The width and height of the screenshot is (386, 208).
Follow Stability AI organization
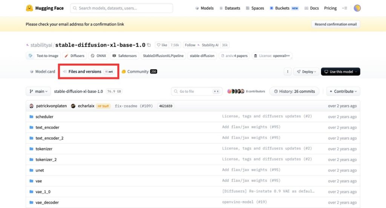190,45
